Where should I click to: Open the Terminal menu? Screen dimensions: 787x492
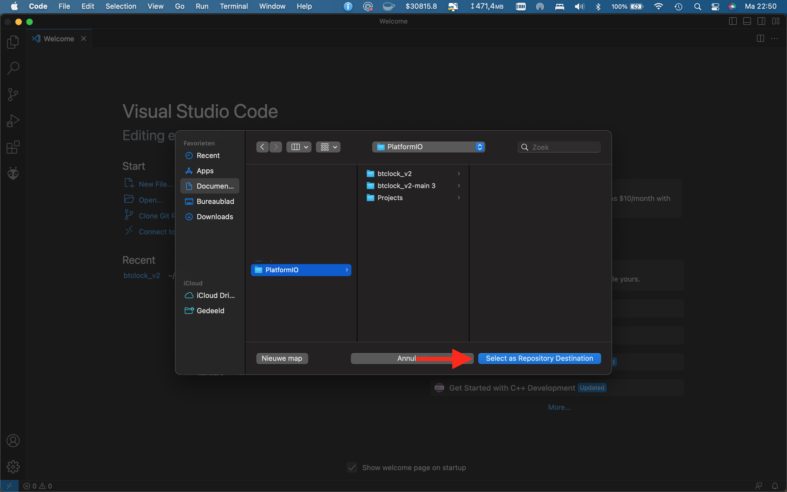[x=234, y=6]
